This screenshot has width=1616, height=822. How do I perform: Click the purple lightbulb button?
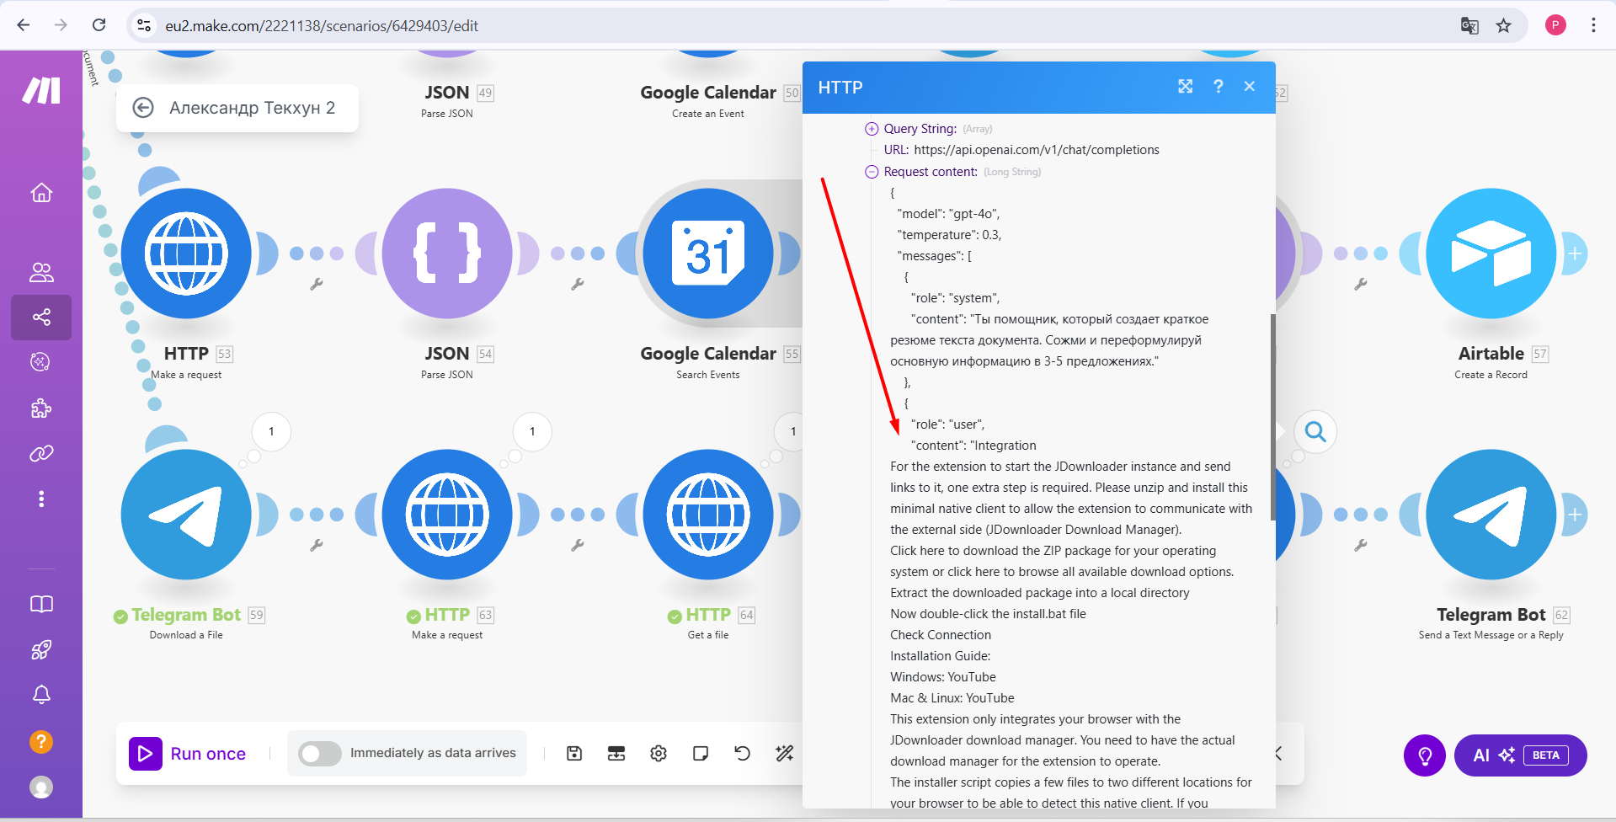(x=1425, y=755)
